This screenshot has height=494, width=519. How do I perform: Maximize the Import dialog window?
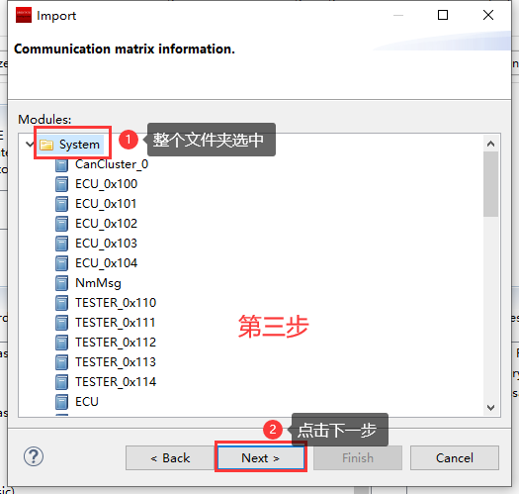[x=443, y=15]
